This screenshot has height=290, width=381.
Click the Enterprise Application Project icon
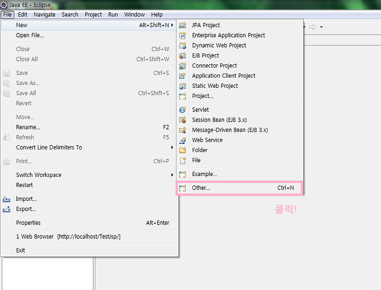[x=183, y=35]
